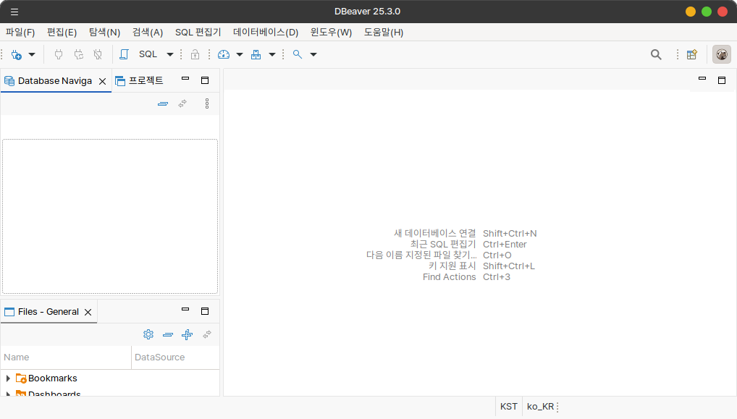Expand the Dashboards folder
Image resolution: width=737 pixels, height=419 pixels.
pyautogui.click(x=8, y=394)
